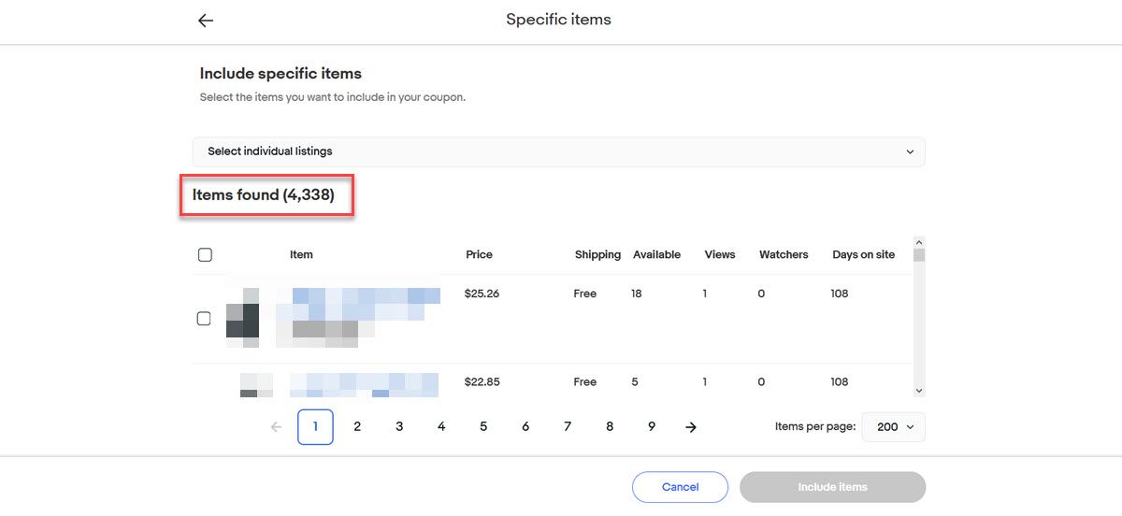Open page 5 of results
The height and width of the screenshot is (516, 1122).
pos(483,427)
